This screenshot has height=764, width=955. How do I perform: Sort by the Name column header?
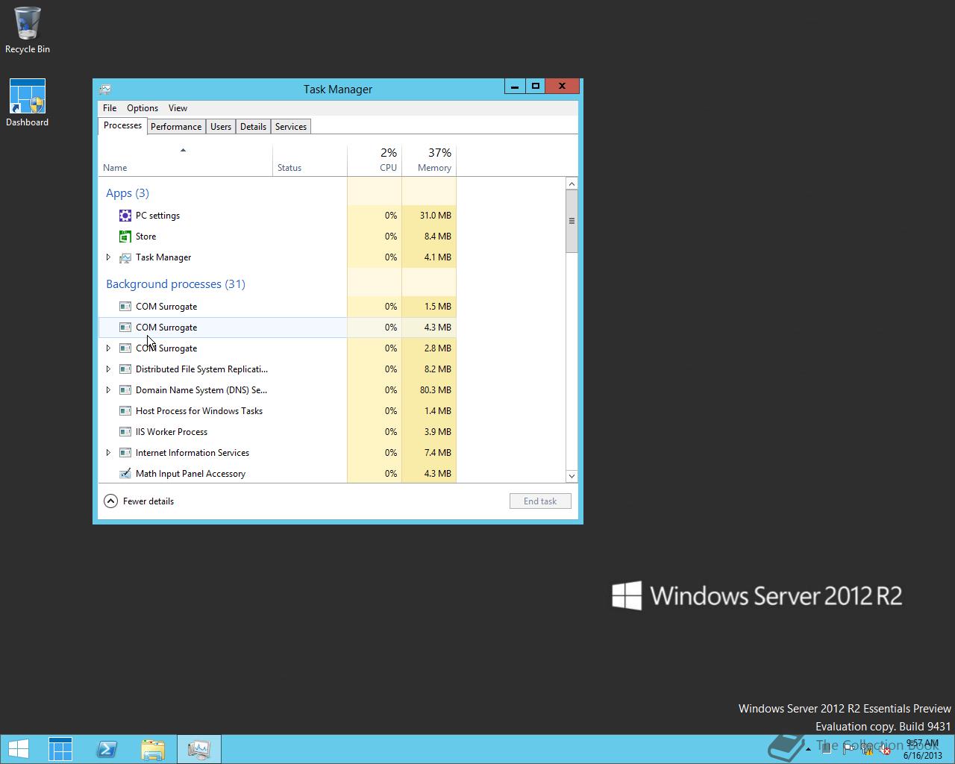pyautogui.click(x=185, y=160)
